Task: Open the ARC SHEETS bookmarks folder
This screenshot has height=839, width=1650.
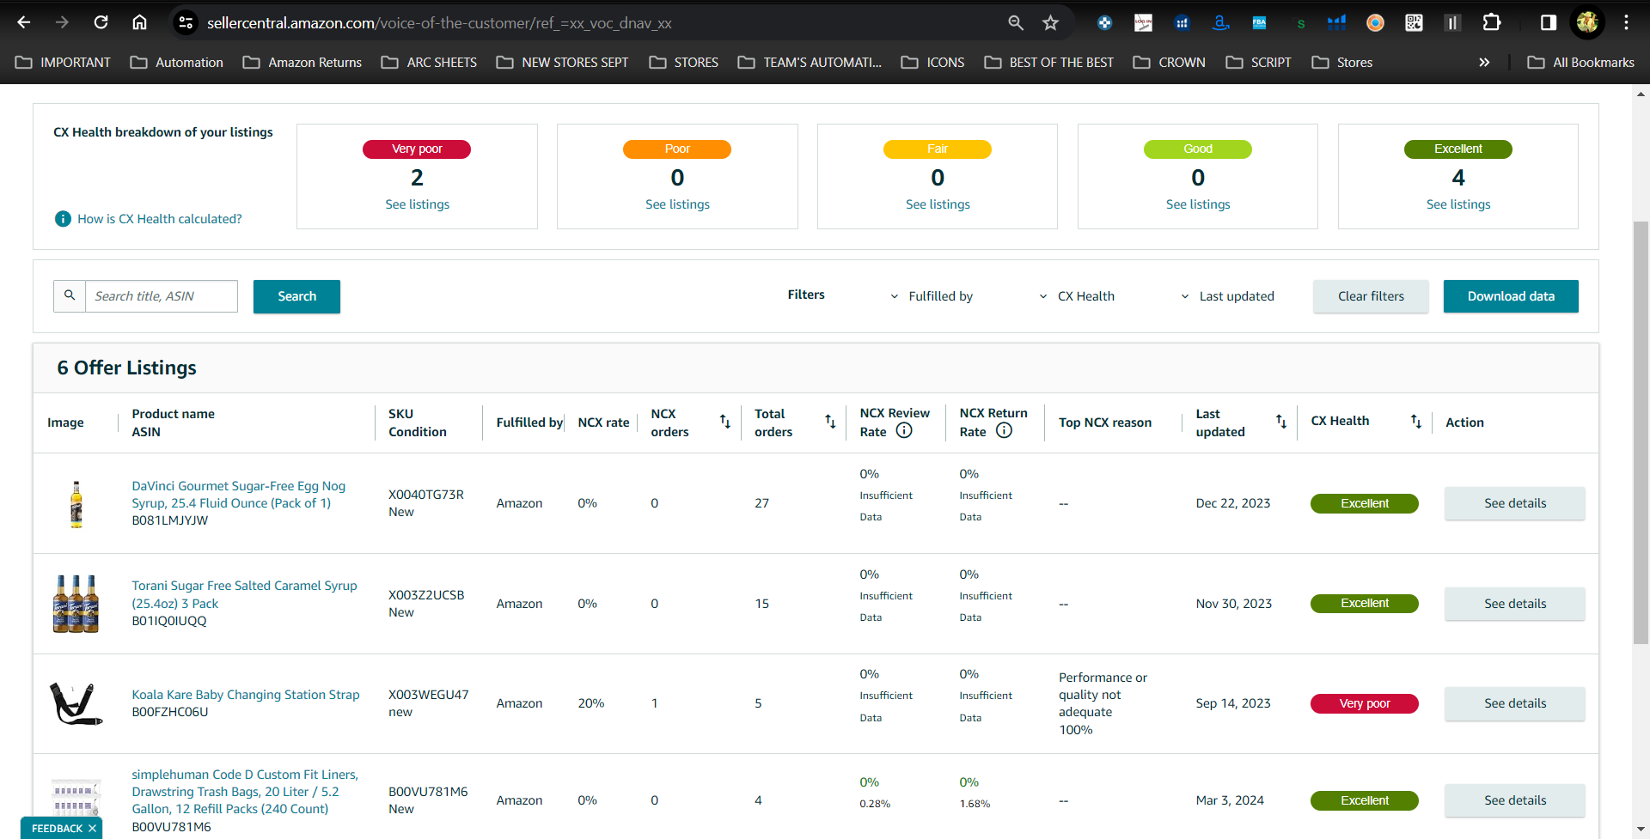Action: coord(429,63)
